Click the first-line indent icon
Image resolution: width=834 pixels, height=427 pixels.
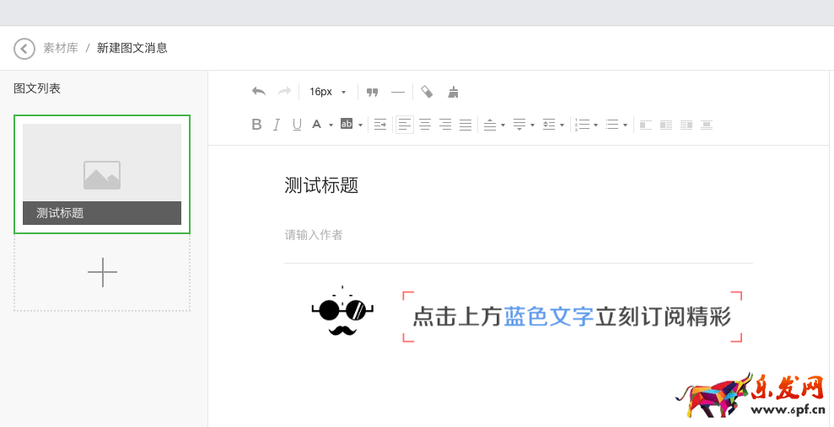[380, 125]
